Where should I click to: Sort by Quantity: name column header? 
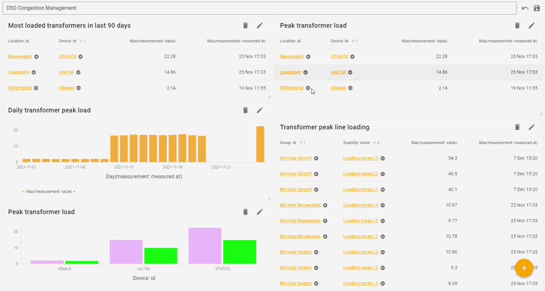point(356,142)
